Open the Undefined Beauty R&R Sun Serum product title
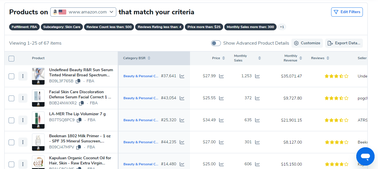Viewport: 378px width, 169px height. point(81,72)
